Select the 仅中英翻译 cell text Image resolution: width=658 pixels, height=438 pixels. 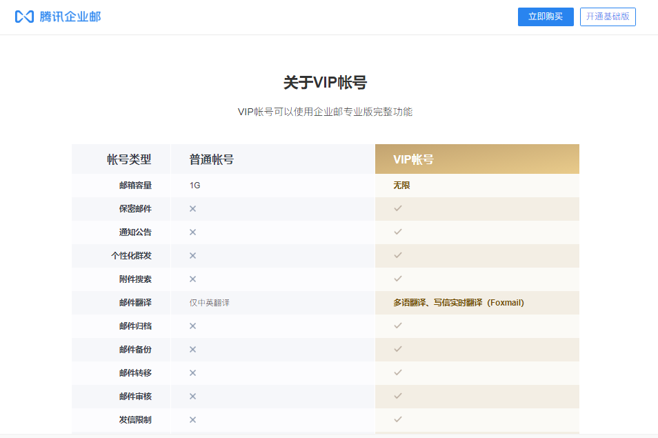click(x=208, y=303)
